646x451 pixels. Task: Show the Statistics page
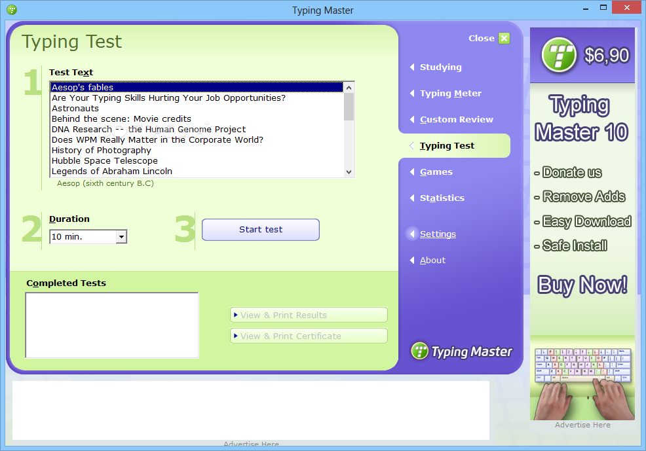(442, 198)
